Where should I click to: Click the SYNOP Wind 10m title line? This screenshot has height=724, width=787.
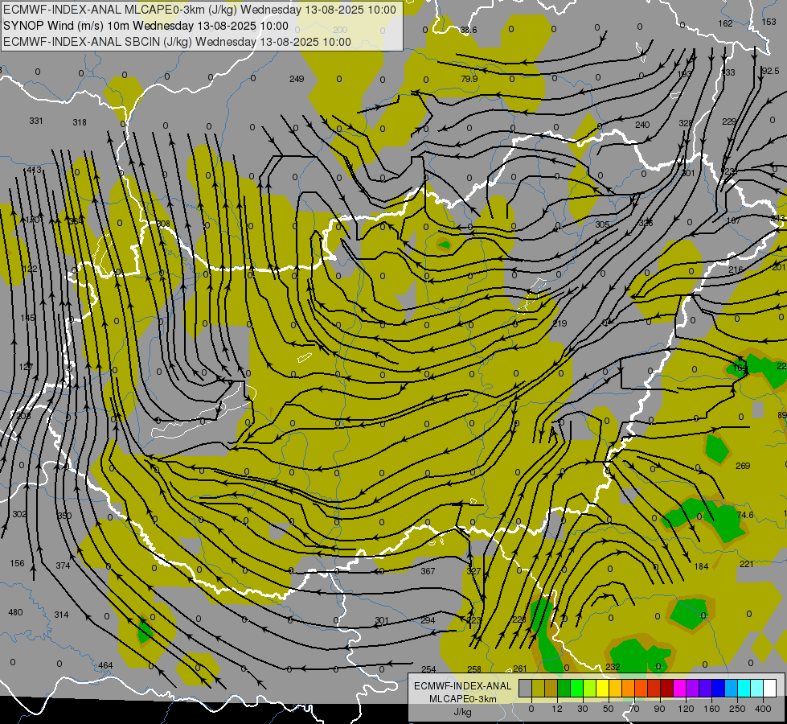pos(146,26)
